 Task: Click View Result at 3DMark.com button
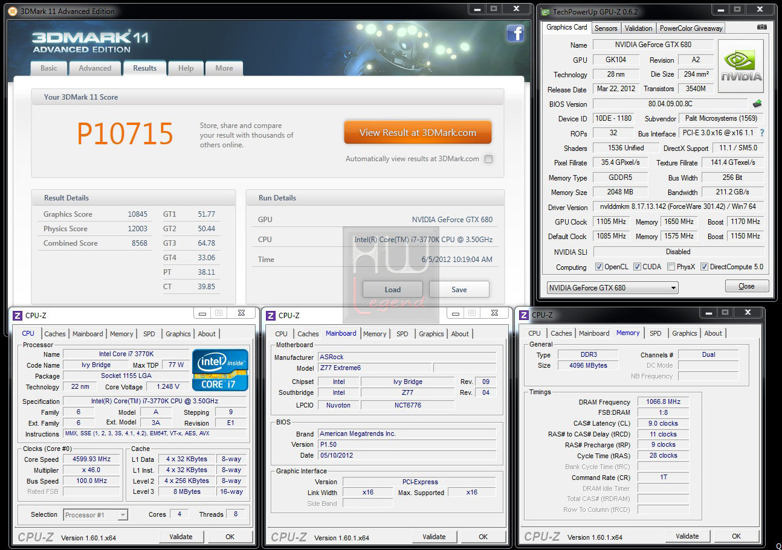(418, 133)
